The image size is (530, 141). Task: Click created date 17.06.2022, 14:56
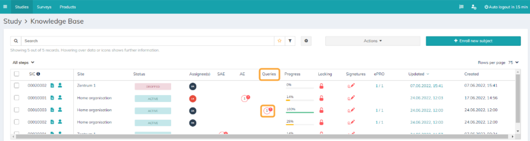tap(481, 98)
